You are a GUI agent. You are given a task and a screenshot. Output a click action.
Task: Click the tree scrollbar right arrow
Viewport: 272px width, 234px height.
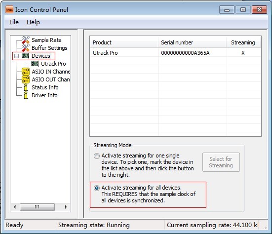(66, 207)
